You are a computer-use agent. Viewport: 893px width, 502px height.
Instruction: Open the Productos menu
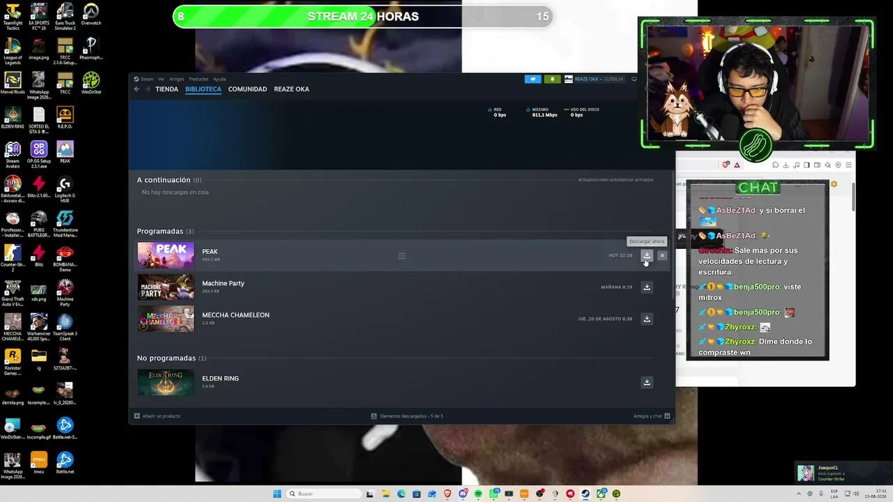click(199, 79)
